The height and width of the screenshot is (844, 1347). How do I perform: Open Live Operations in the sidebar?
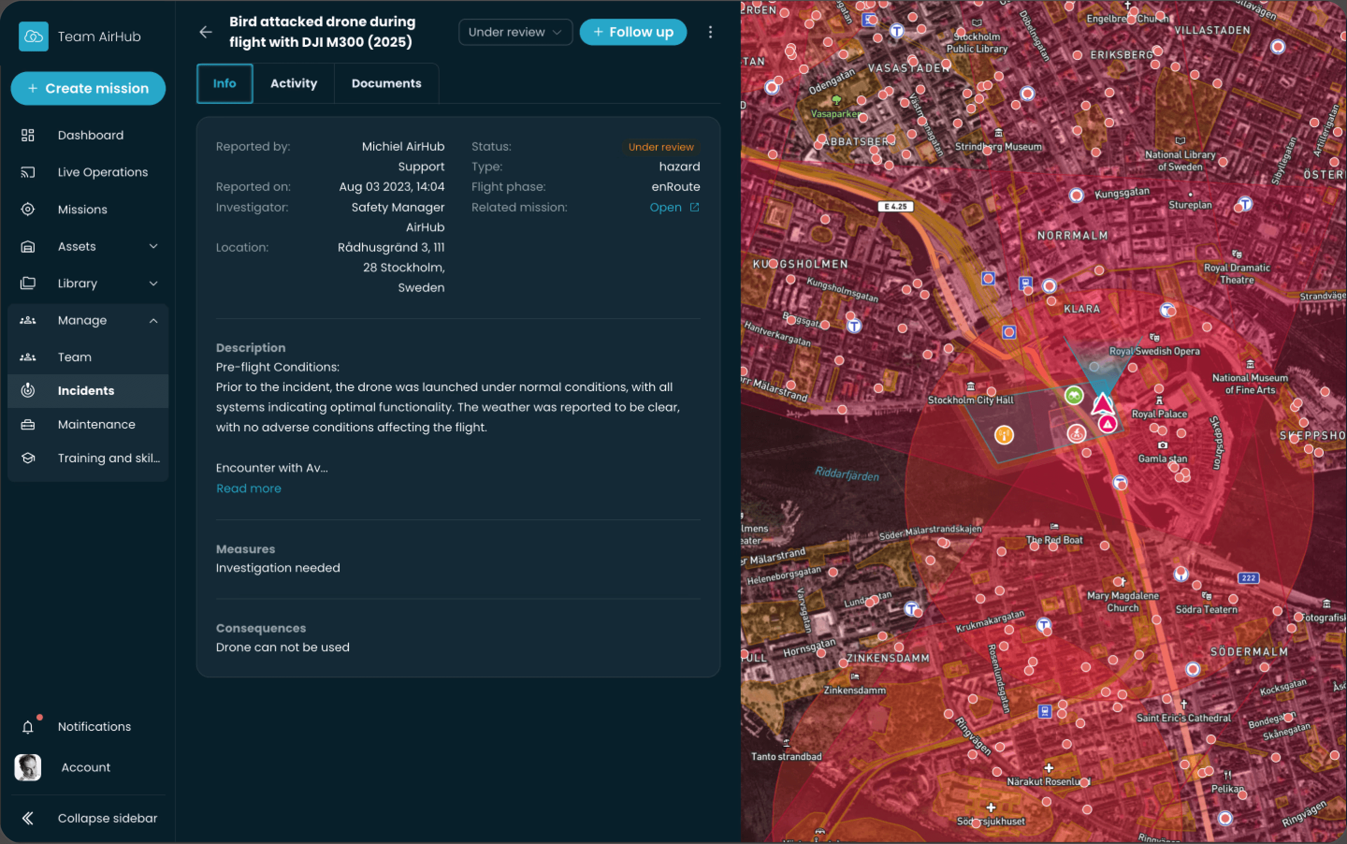103,172
